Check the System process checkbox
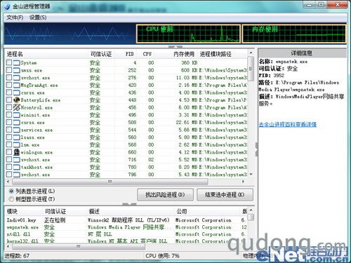 pos(9,62)
